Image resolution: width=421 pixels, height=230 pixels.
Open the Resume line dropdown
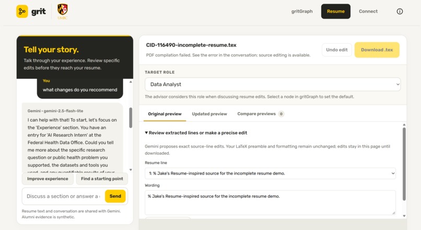270,174
